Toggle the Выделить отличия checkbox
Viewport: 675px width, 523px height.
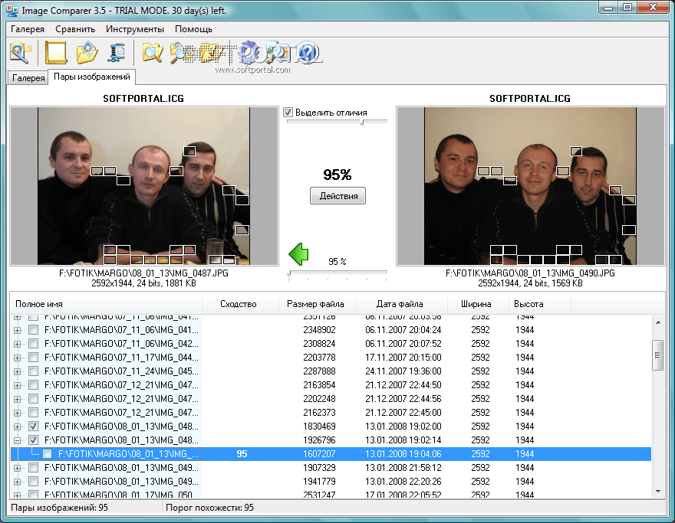tap(288, 113)
